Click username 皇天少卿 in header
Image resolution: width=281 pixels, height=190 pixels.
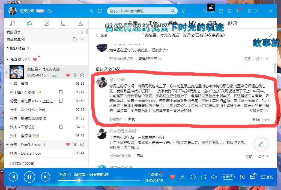coord(27,11)
